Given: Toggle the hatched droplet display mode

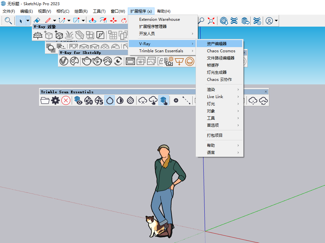Looking at the screenshot, I should (x=130, y=101).
